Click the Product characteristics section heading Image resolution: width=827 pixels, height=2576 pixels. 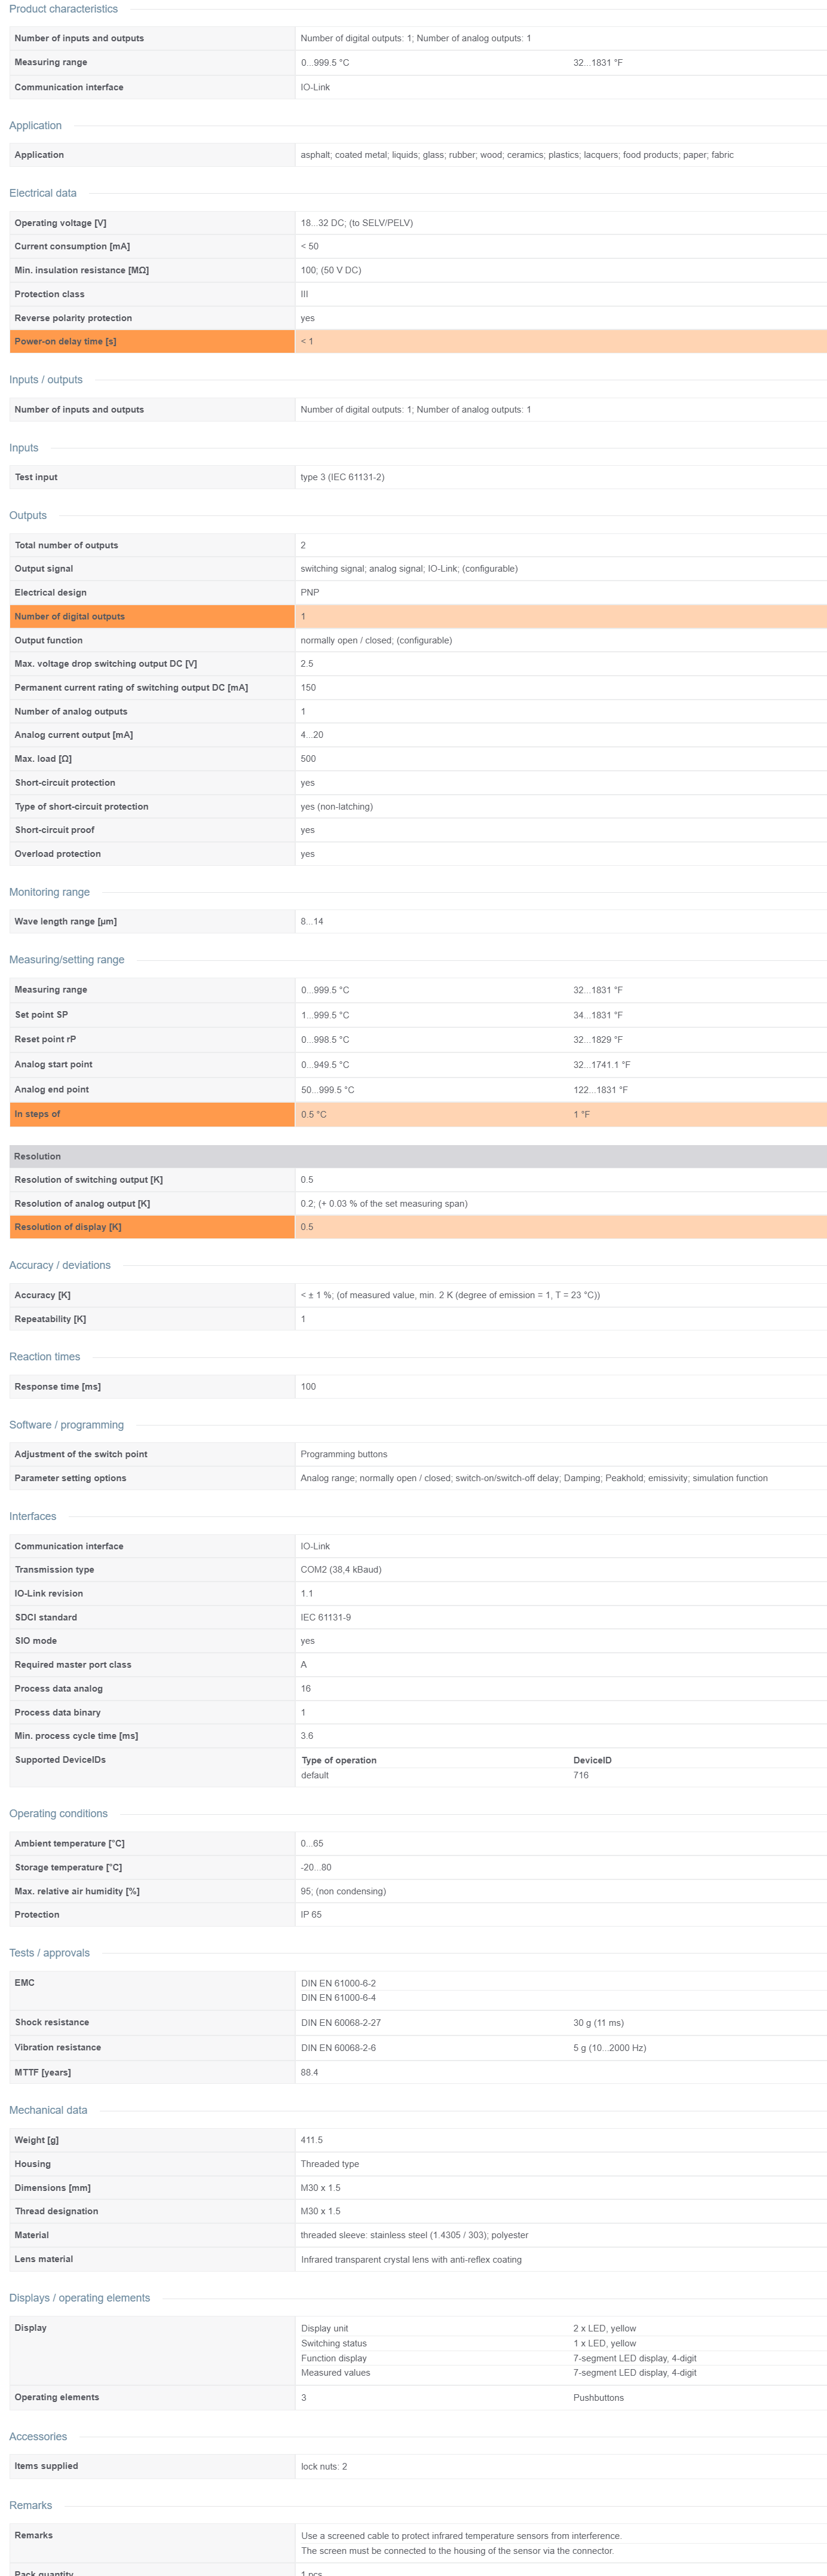[63, 9]
